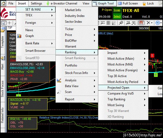Select Top 30 Active ranking

coord(123,76)
